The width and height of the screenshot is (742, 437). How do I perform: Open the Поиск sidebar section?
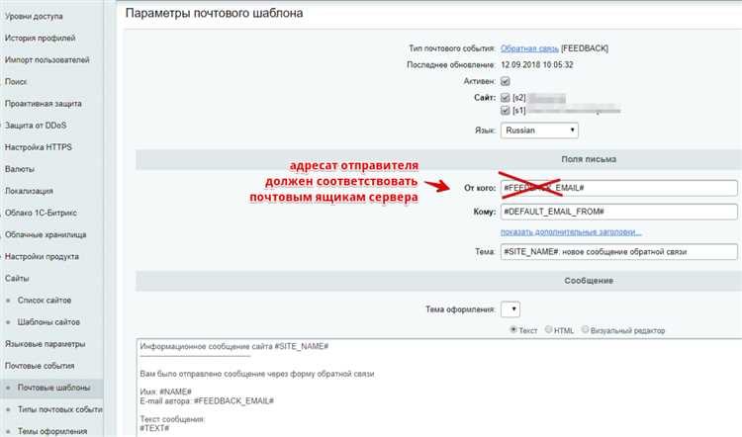tap(16, 81)
